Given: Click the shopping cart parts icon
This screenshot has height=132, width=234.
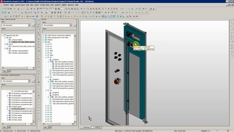Looking at the screenshot, I should (x=143, y=9).
